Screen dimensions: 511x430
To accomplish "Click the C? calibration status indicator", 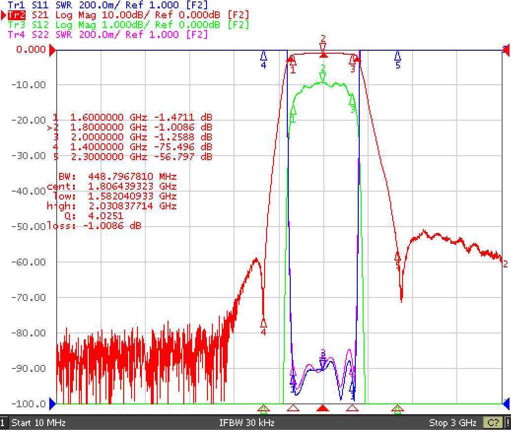I will [x=493, y=423].
